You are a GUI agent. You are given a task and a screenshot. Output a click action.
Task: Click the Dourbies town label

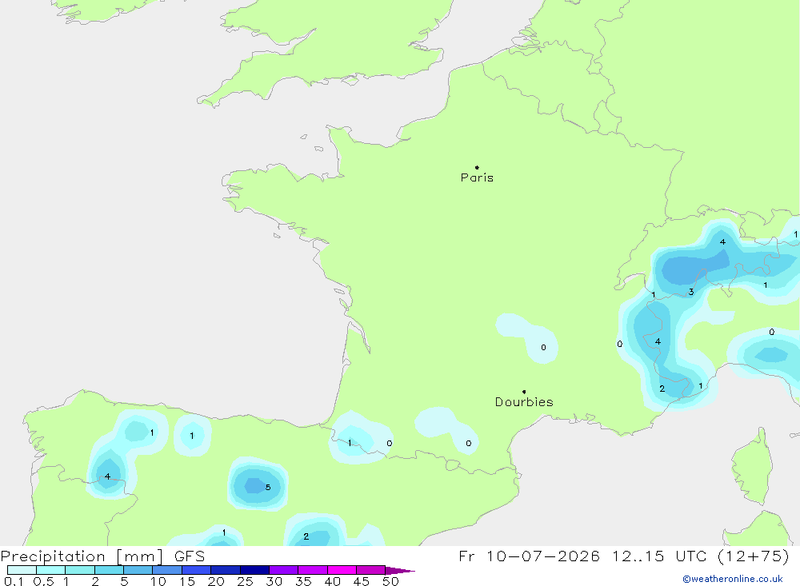coord(524,402)
